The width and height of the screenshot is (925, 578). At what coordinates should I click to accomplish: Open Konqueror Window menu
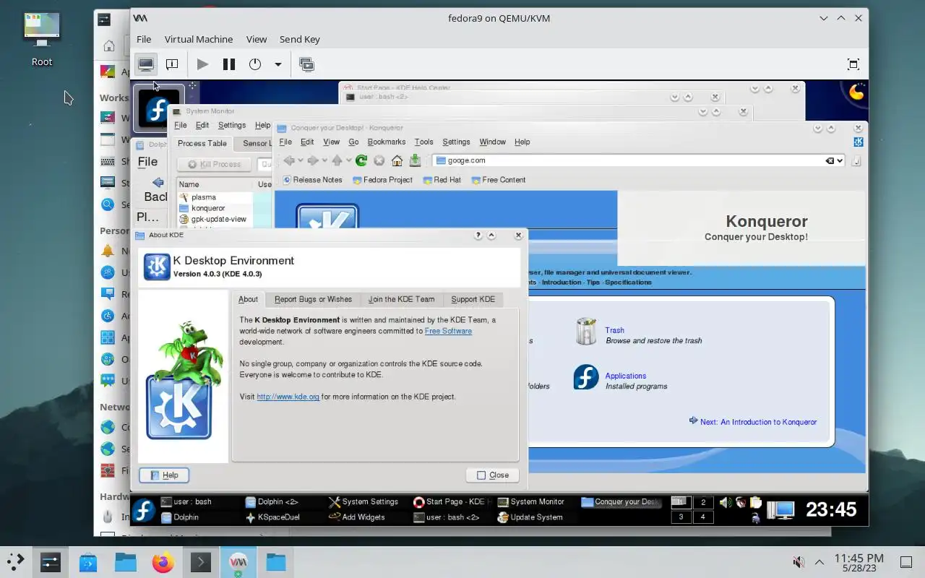pos(493,142)
